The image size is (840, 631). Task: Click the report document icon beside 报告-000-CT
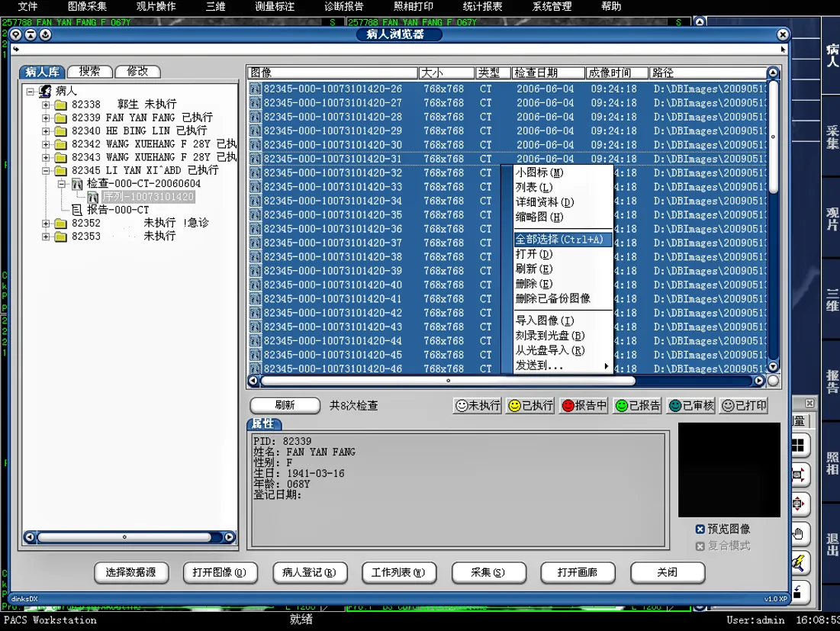point(77,210)
